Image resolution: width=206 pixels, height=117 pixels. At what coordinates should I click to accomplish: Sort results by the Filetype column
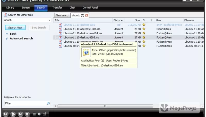[x=118, y=20]
